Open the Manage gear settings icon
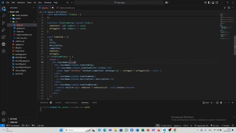 3,120
